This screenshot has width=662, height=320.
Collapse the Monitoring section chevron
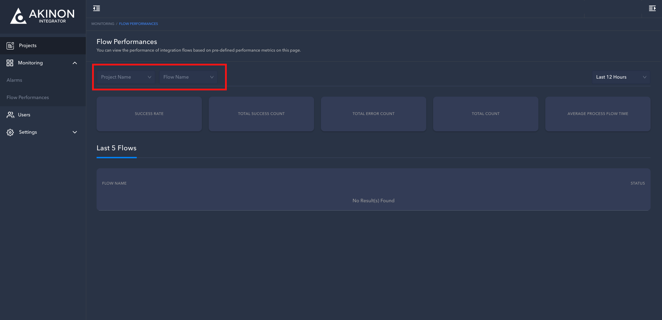[x=75, y=63]
